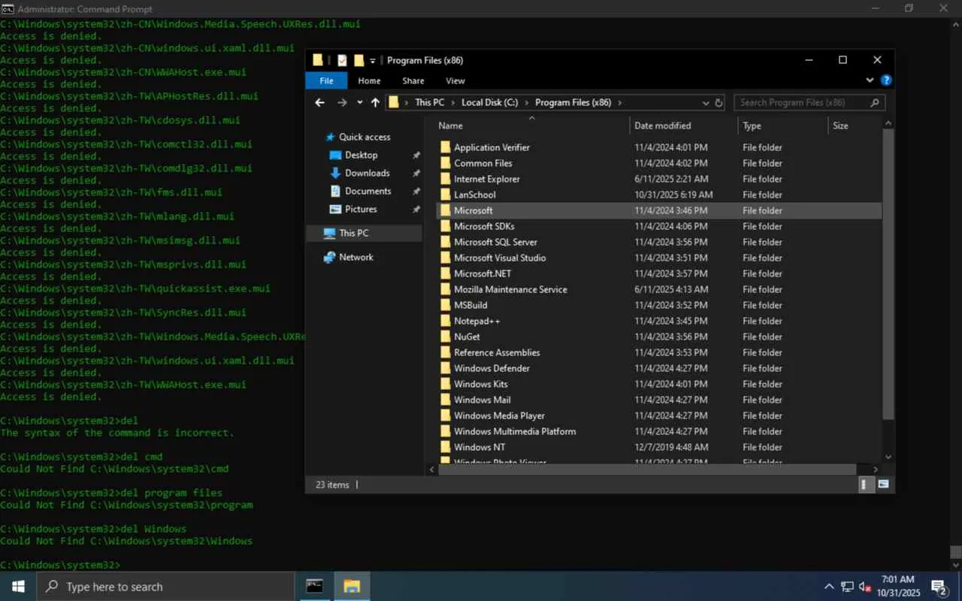
Task: Click the Application Verifier folder icon
Action: [x=446, y=147]
